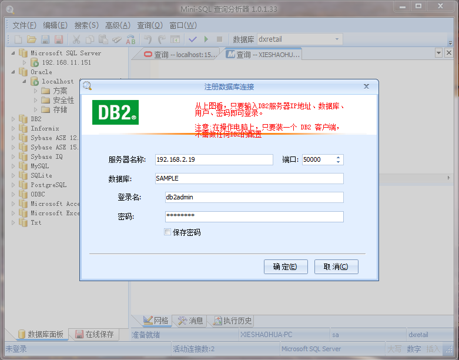Close the active query tab X
The width and height of the screenshot is (459, 360).
449,53
